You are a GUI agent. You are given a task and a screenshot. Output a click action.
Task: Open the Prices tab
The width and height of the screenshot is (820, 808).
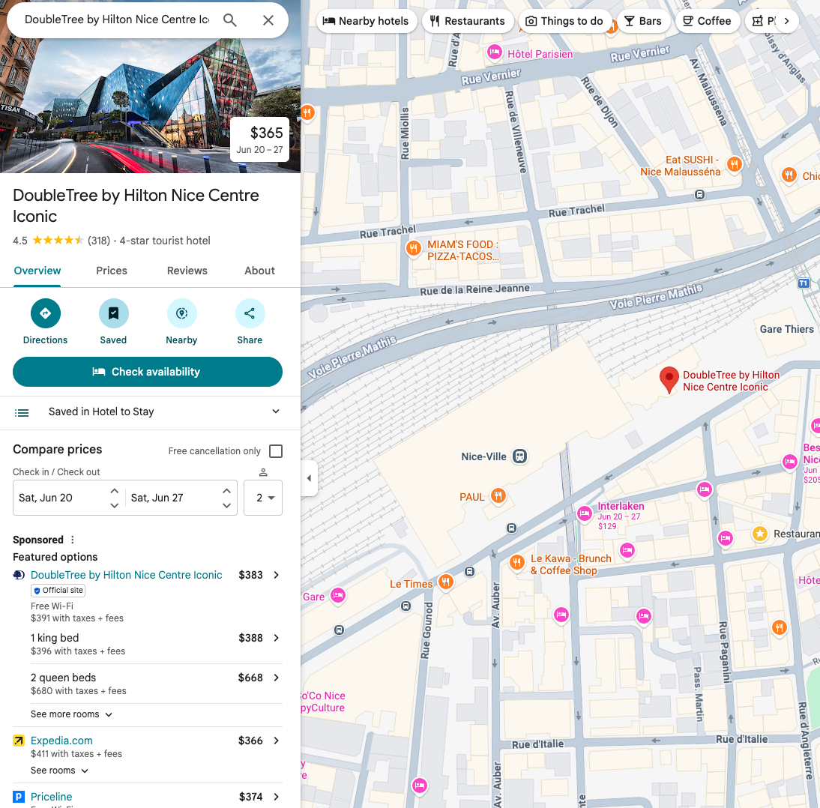tap(112, 271)
